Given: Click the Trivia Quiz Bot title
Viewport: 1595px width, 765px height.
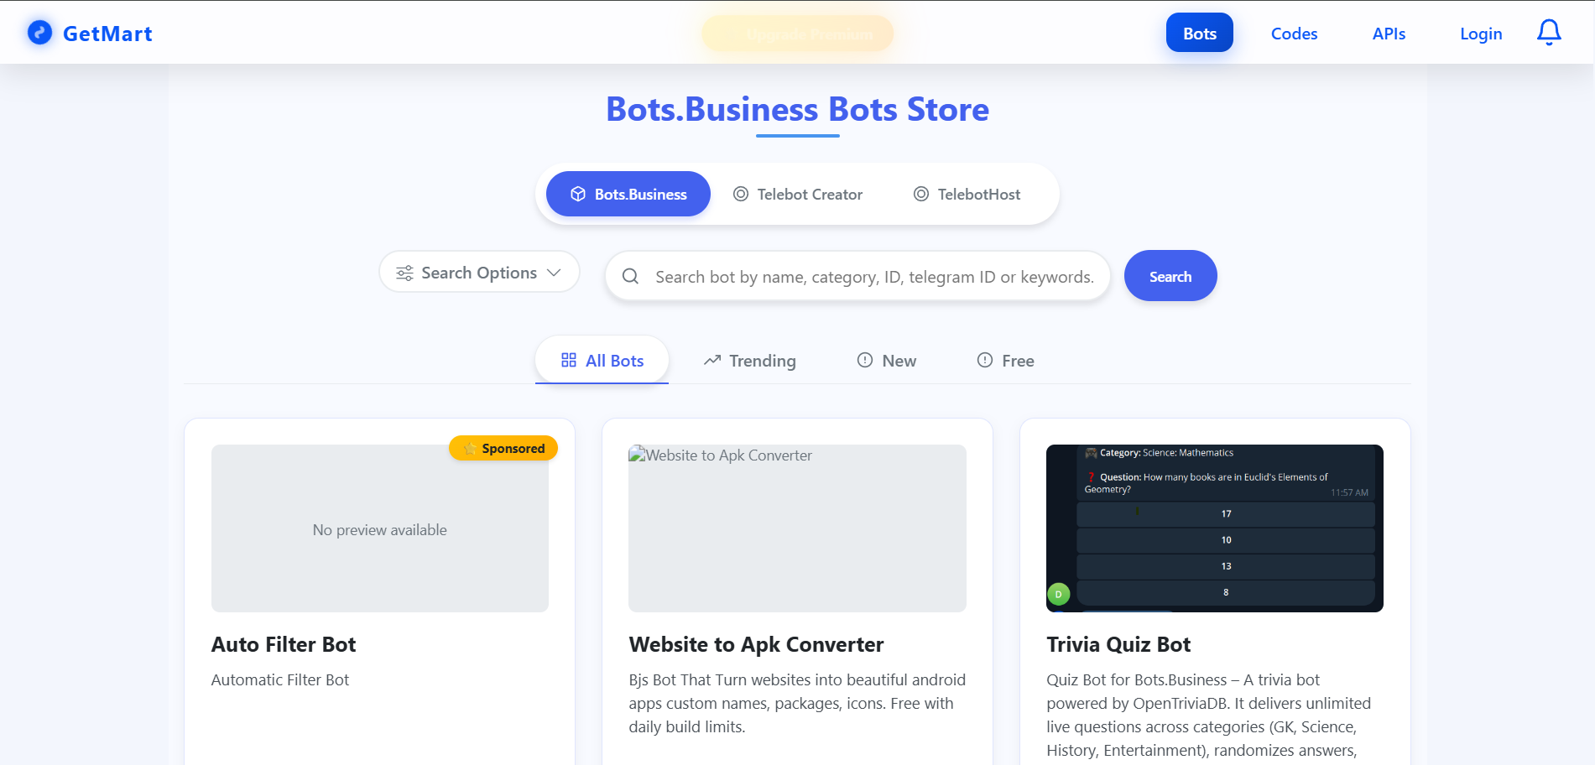Looking at the screenshot, I should pos(1118,644).
